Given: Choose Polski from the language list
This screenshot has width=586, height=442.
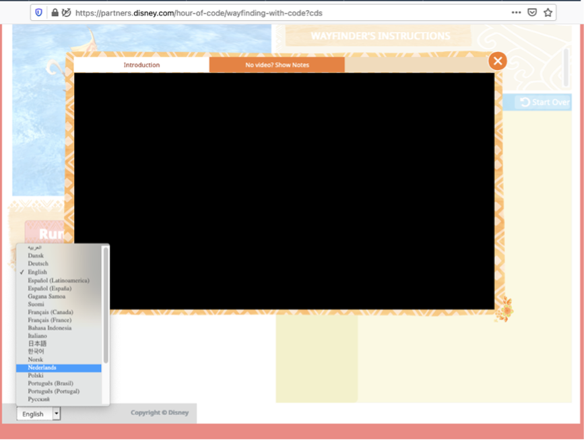Looking at the screenshot, I should point(59,376).
